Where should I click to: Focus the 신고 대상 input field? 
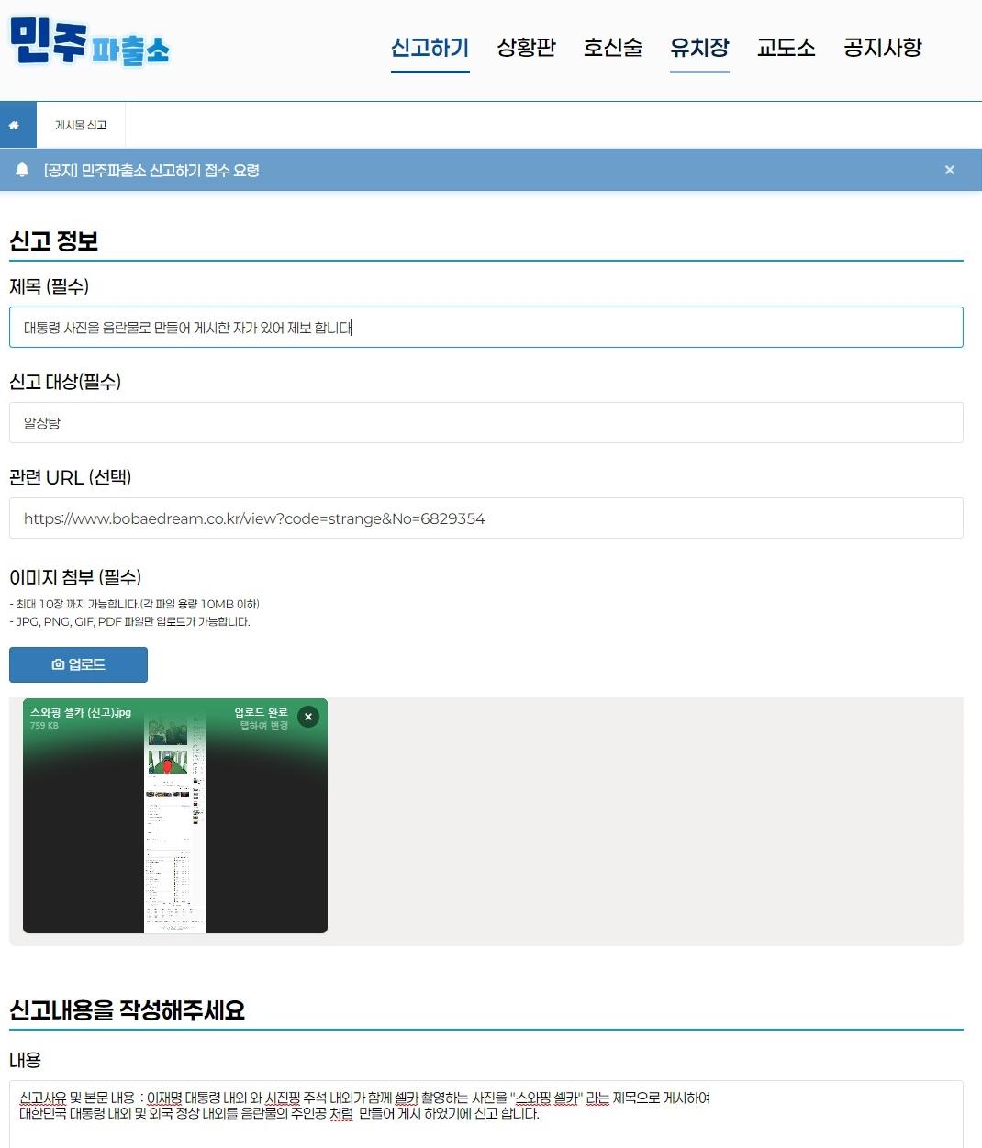(x=486, y=423)
